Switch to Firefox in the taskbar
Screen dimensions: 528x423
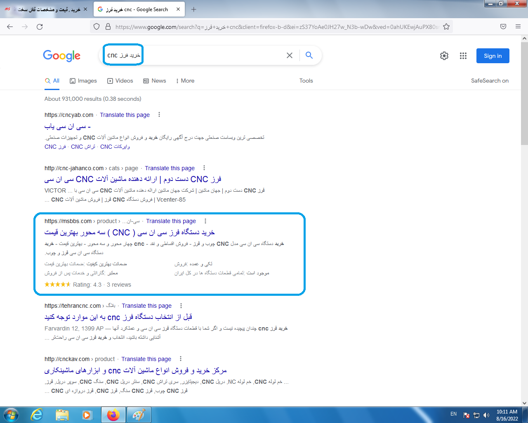pyautogui.click(x=113, y=415)
